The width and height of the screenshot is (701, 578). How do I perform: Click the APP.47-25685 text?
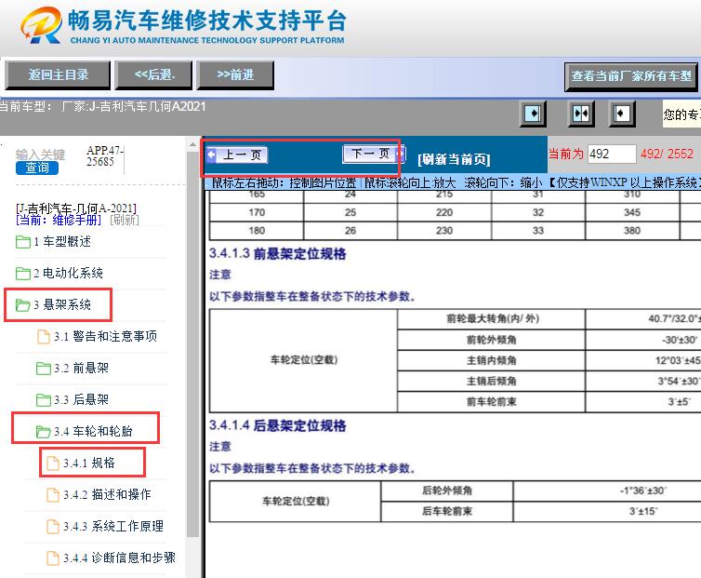point(105,155)
